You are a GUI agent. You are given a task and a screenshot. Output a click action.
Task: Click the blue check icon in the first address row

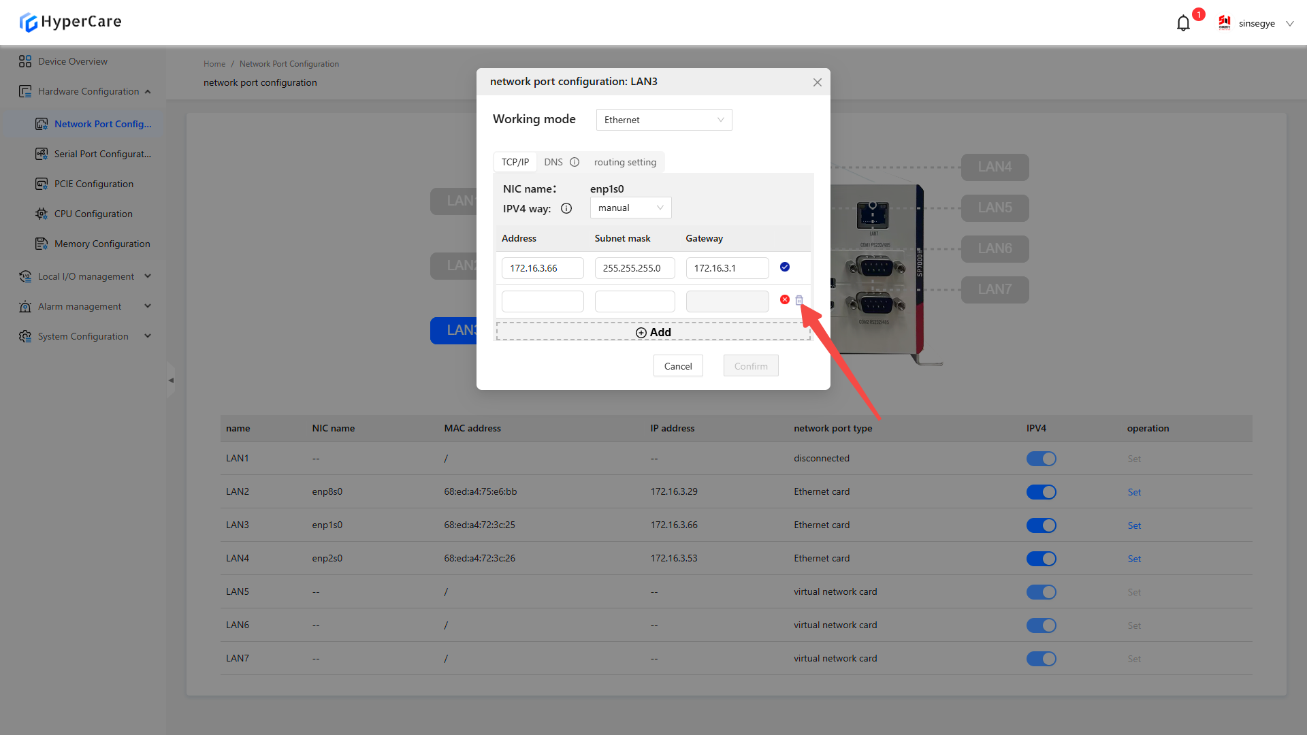[785, 267]
